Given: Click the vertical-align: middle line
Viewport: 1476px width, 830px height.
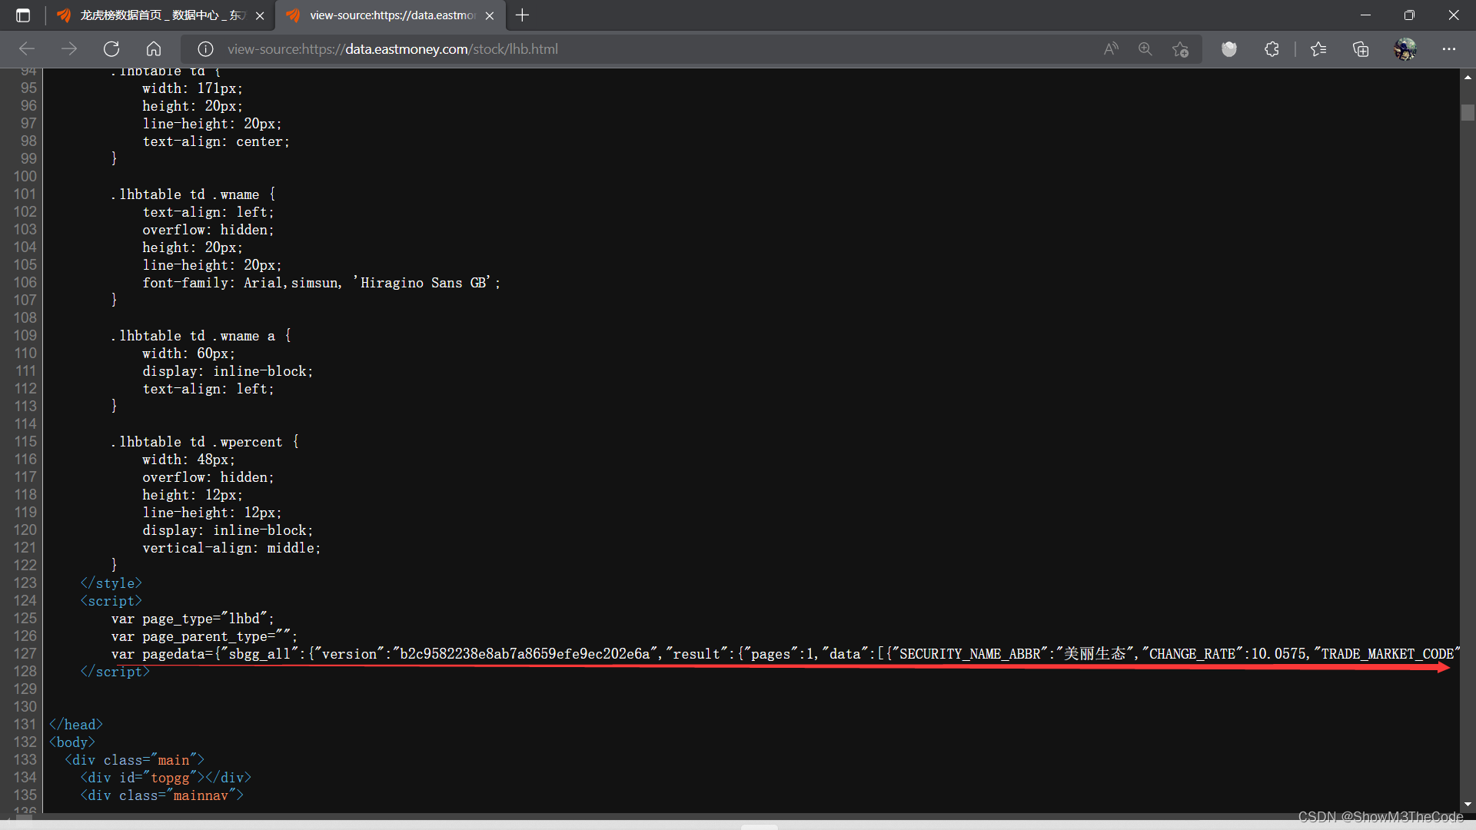Looking at the screenshot, I should pyautogui.click(x=231, y=548).
